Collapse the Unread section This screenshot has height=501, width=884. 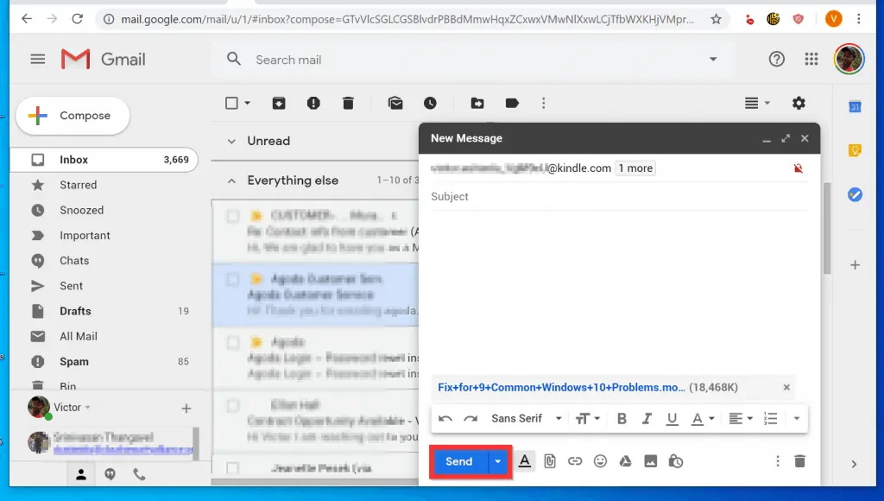point(230,141)
